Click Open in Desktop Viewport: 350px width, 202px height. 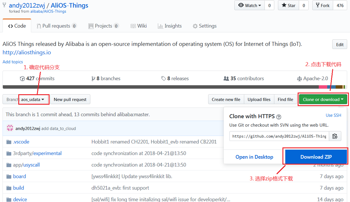click(254, 157)
